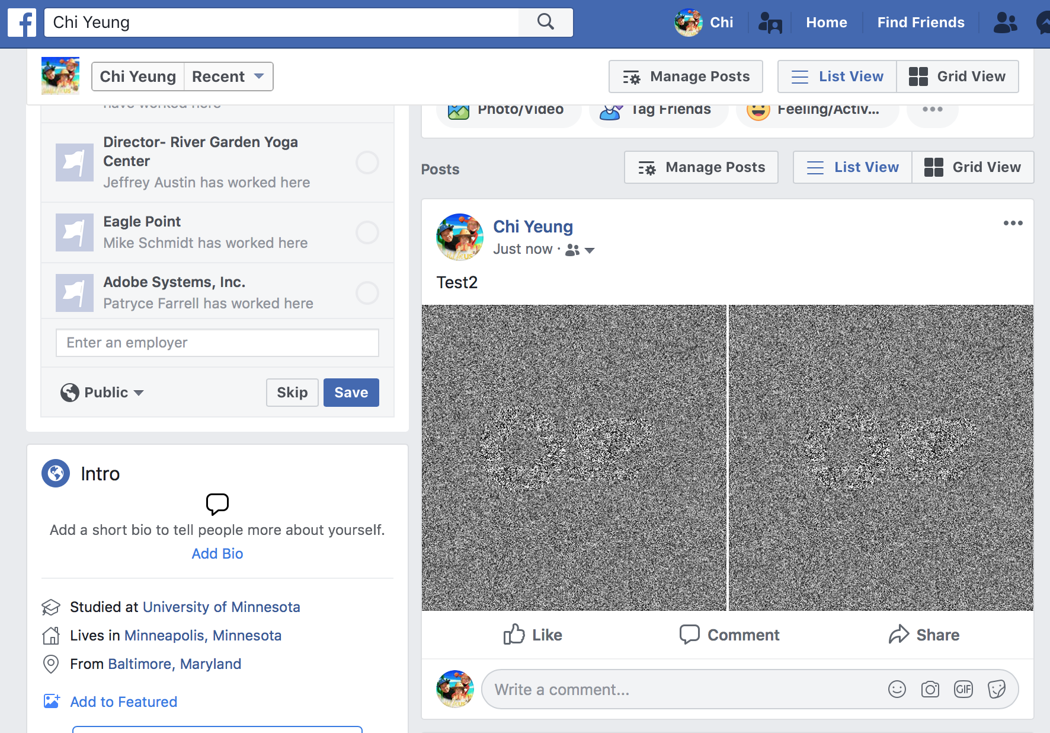This screenshot has height=733, width=1050.
Task: Open the friend requests icon in header
Action: click(1005, 23)
